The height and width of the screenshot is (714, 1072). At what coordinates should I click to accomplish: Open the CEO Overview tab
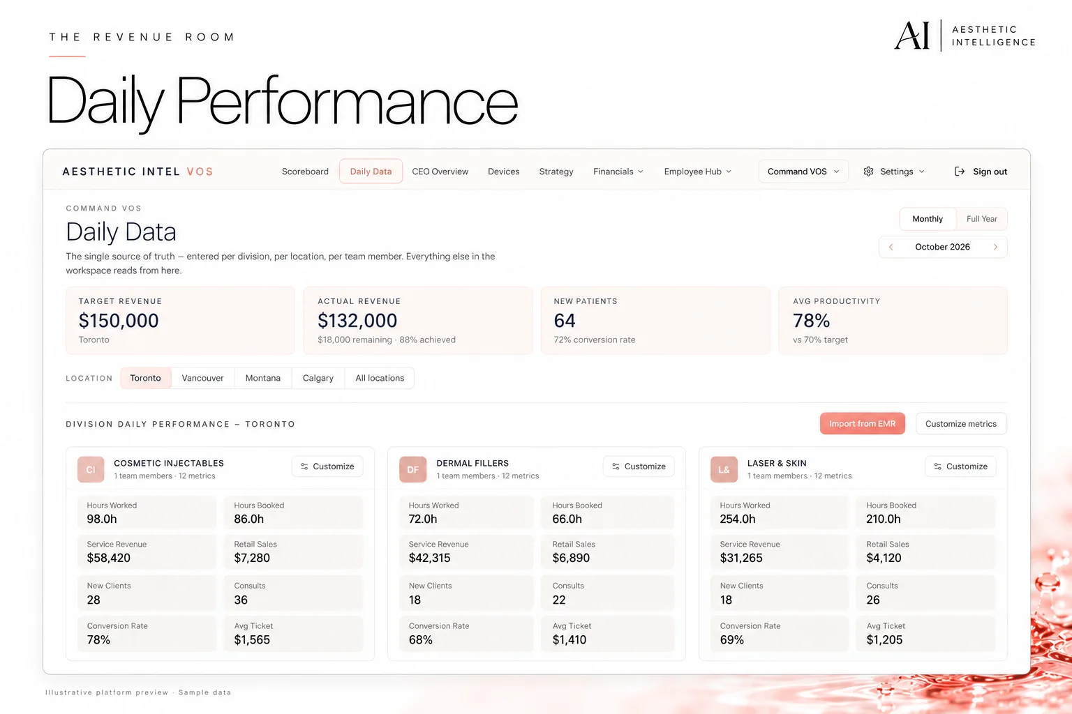(440, 172)
